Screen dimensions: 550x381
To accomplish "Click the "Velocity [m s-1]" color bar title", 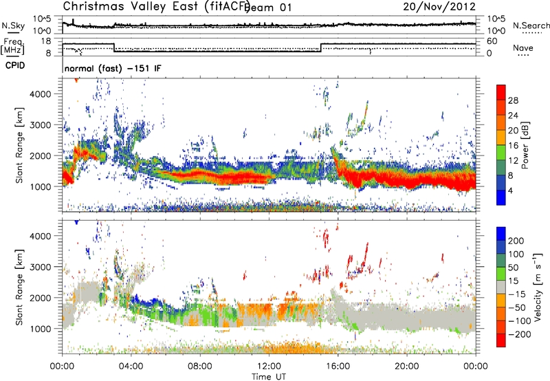I will pyautogui.click(x=538, y=287).
